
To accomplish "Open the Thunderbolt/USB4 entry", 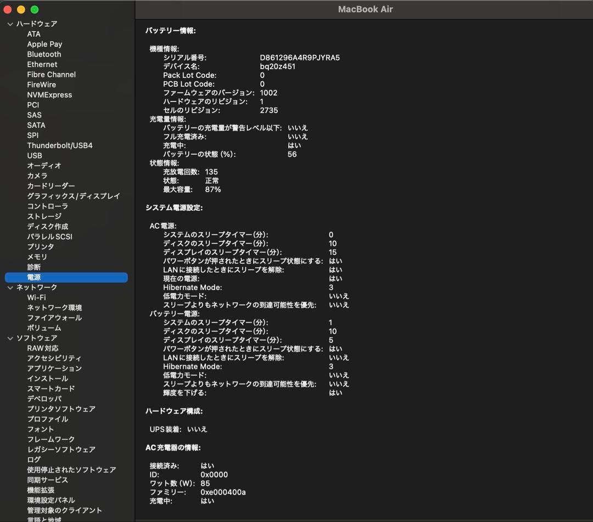I will [60, 145].
